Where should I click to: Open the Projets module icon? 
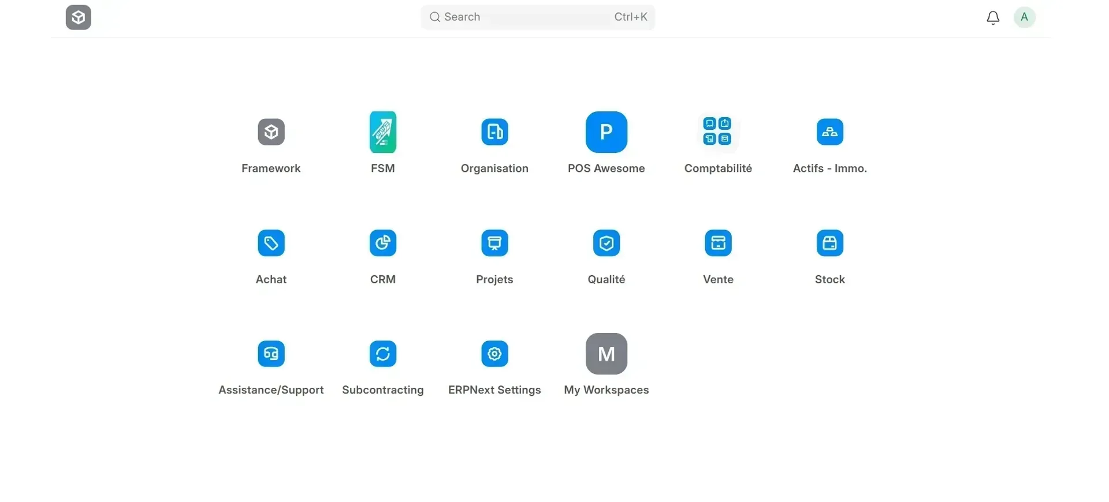pos(494,243)
